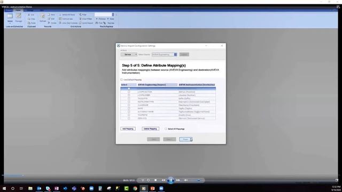Tick the Select All Mappings checkbox
The width and height of the screenshot is (342, 192).
(x=166, y=129)
